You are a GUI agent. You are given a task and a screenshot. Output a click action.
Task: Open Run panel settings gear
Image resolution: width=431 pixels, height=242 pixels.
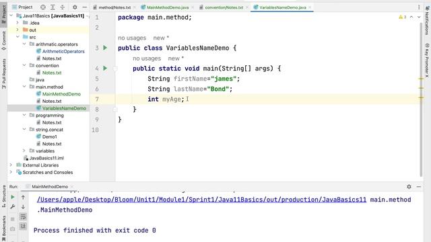click(409, 187)
